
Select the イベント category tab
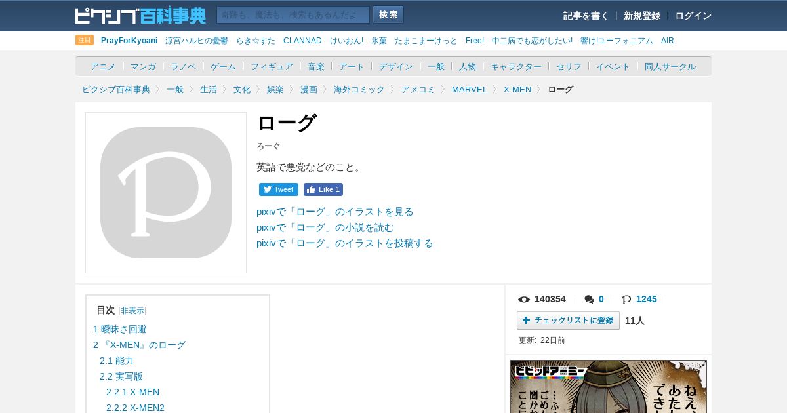(x=613, y=66)
